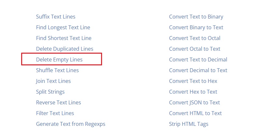267x132 pixels.
Task: Open Join Text Lines link
Action: coord(53,81)
